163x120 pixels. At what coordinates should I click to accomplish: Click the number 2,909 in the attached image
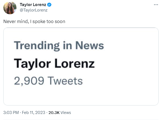click(29, 81)
